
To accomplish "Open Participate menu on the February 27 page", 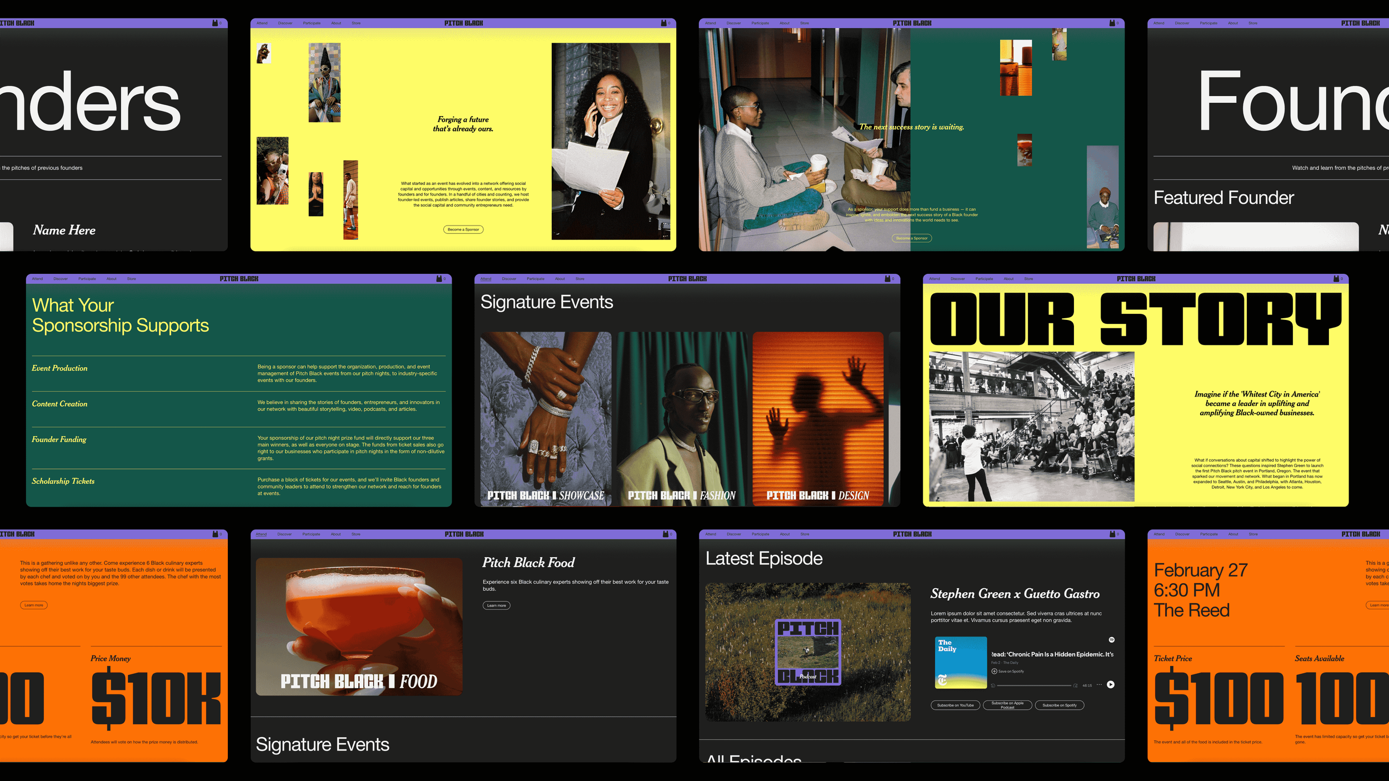I will [1208, 534].
